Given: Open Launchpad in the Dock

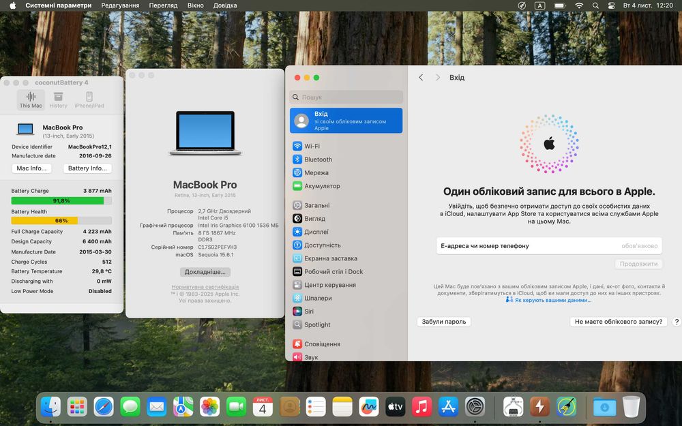Looking at the screenshot, I should pos(77,407).
